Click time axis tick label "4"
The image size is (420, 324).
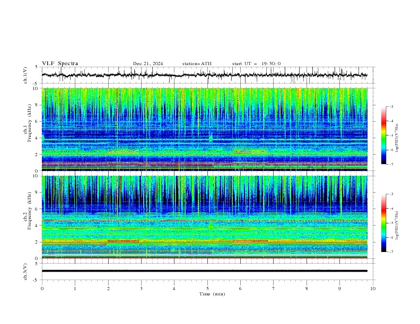point(174,289)
